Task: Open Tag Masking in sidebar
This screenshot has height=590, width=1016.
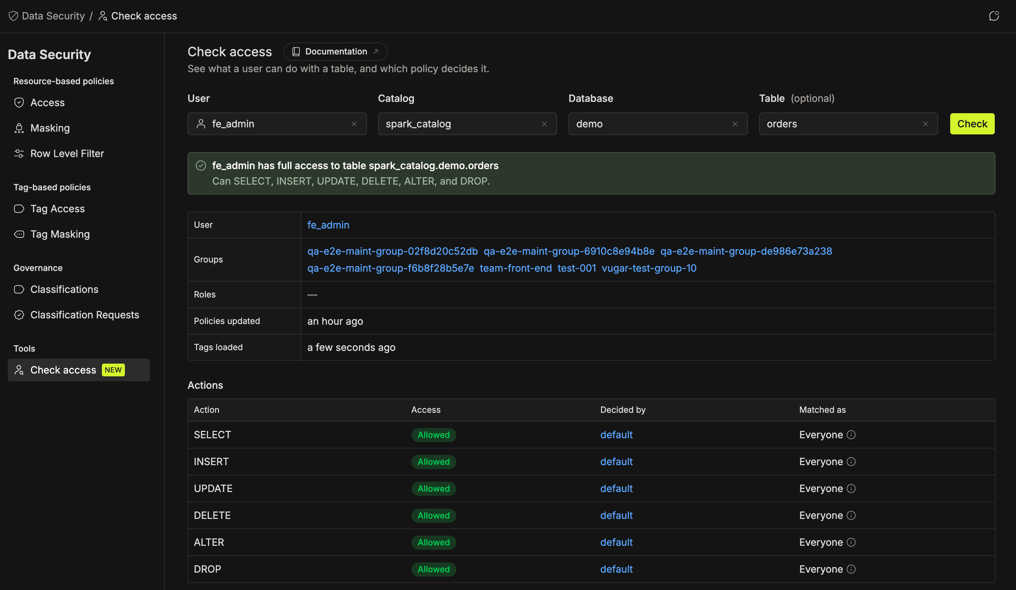Action: (x=79, y=234)
